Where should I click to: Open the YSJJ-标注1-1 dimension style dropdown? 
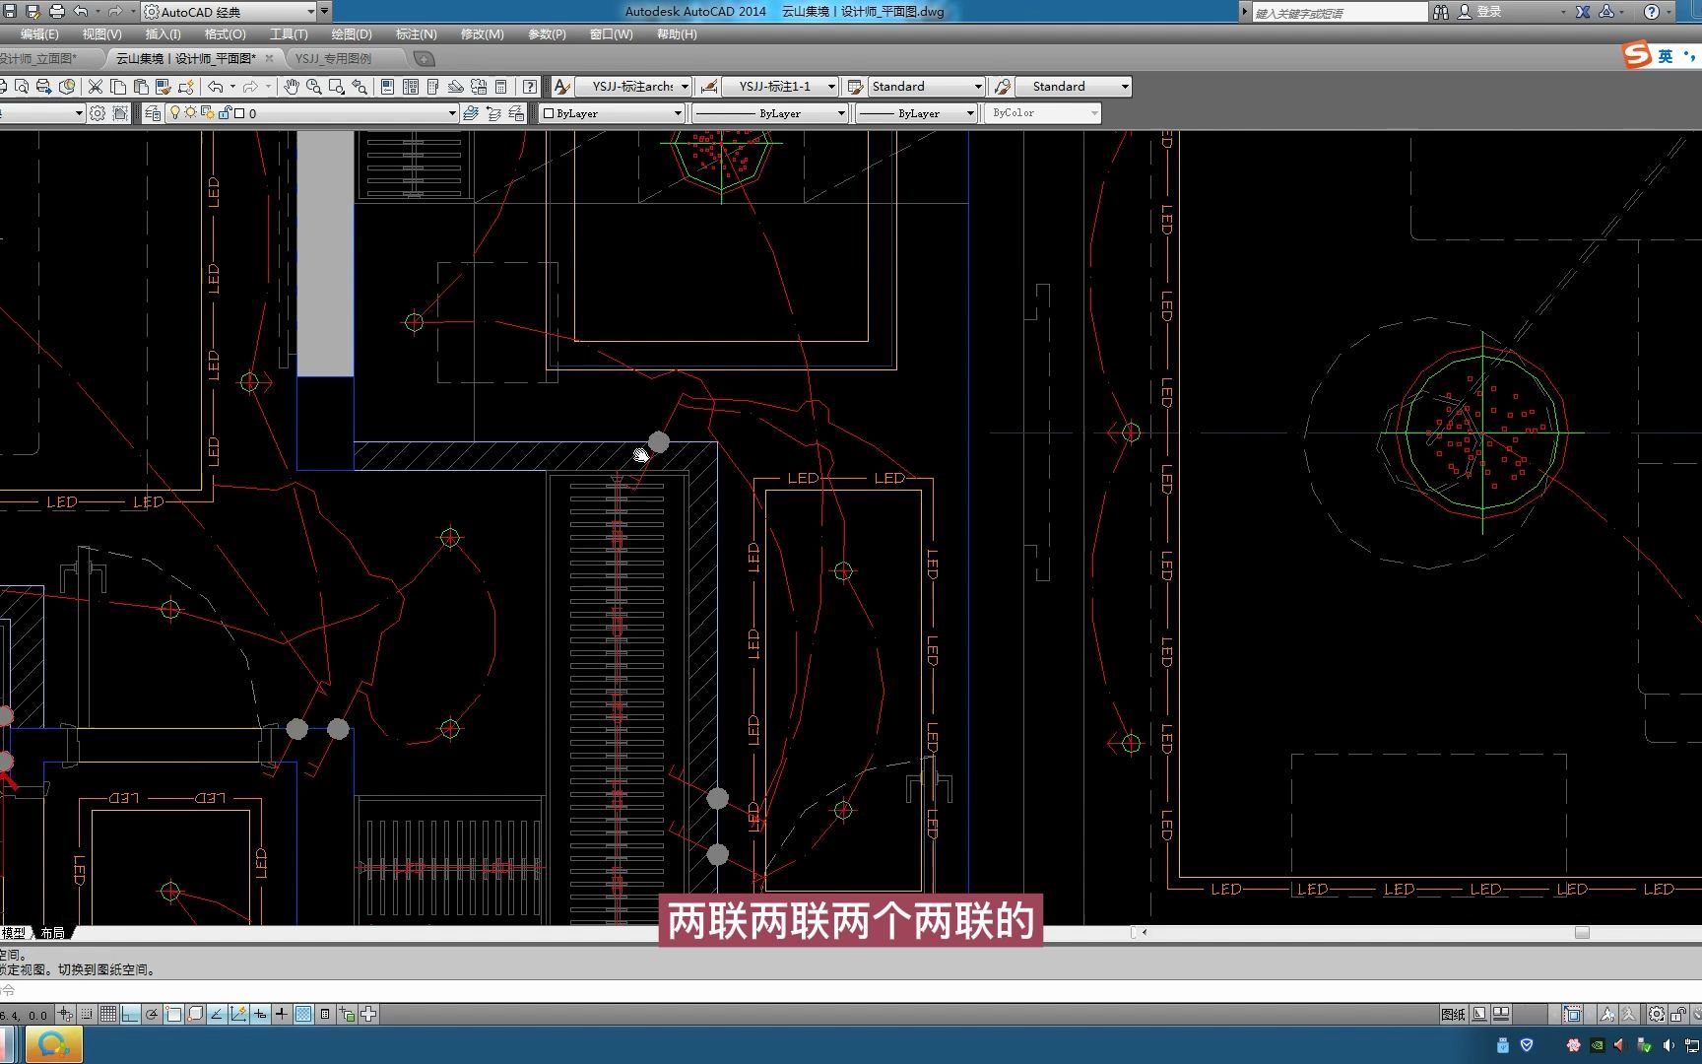pyautogui.click(x=830, y=87)
